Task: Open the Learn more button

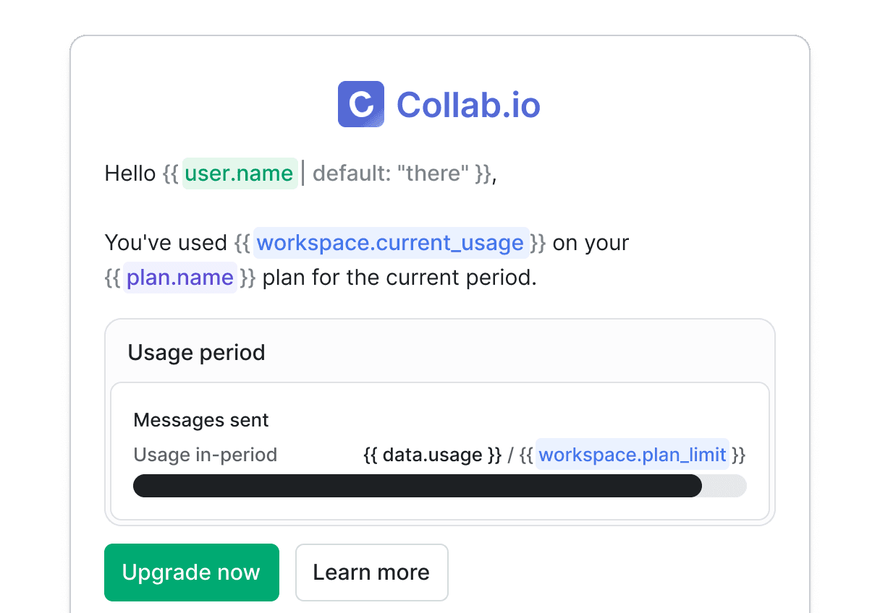Action: tap(371, 573)
